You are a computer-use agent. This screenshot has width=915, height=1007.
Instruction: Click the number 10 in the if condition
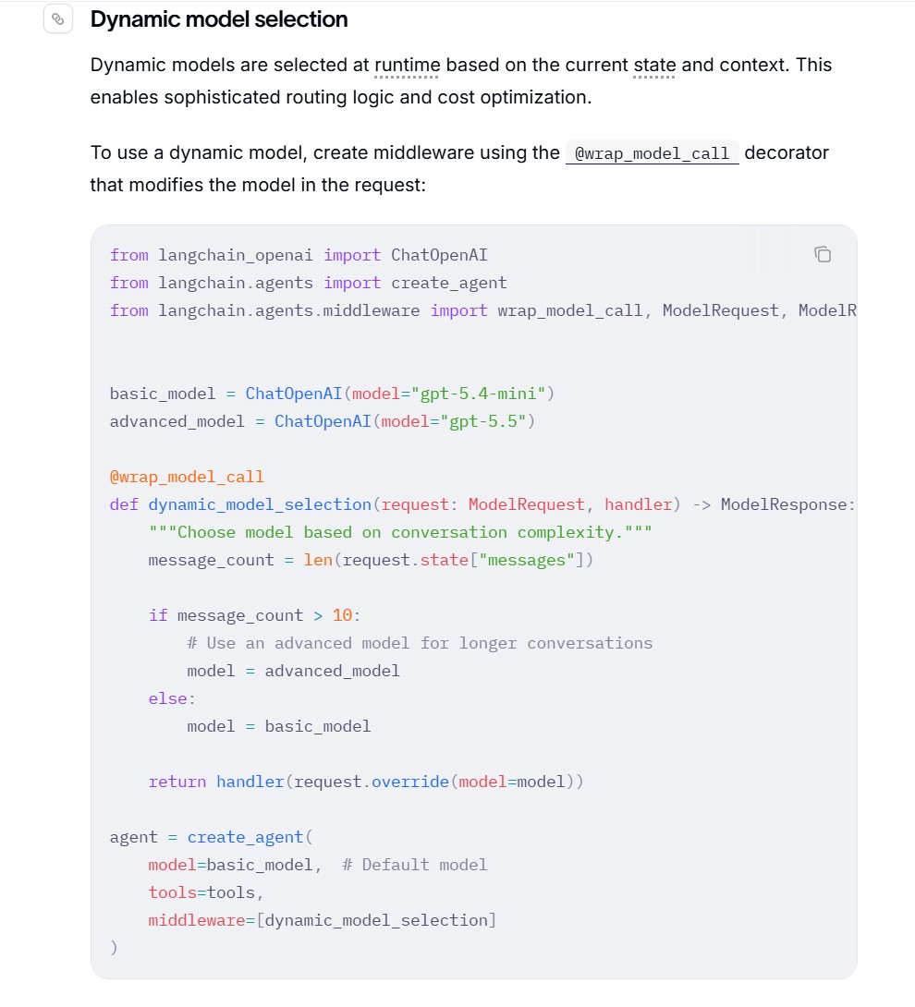point(342,615)
